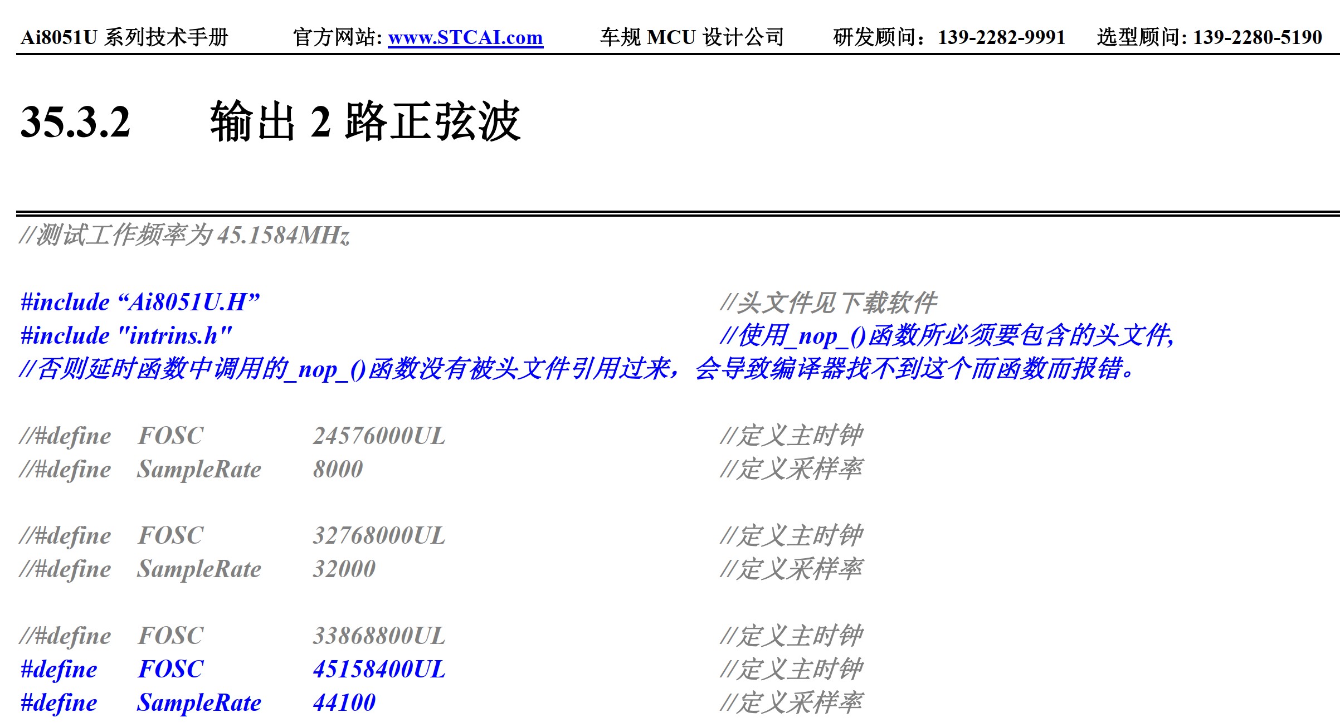1340x727 pixels.
Task: Click the '//定义主时钟' comment beside 45158400UL
Action: (792, 669)
